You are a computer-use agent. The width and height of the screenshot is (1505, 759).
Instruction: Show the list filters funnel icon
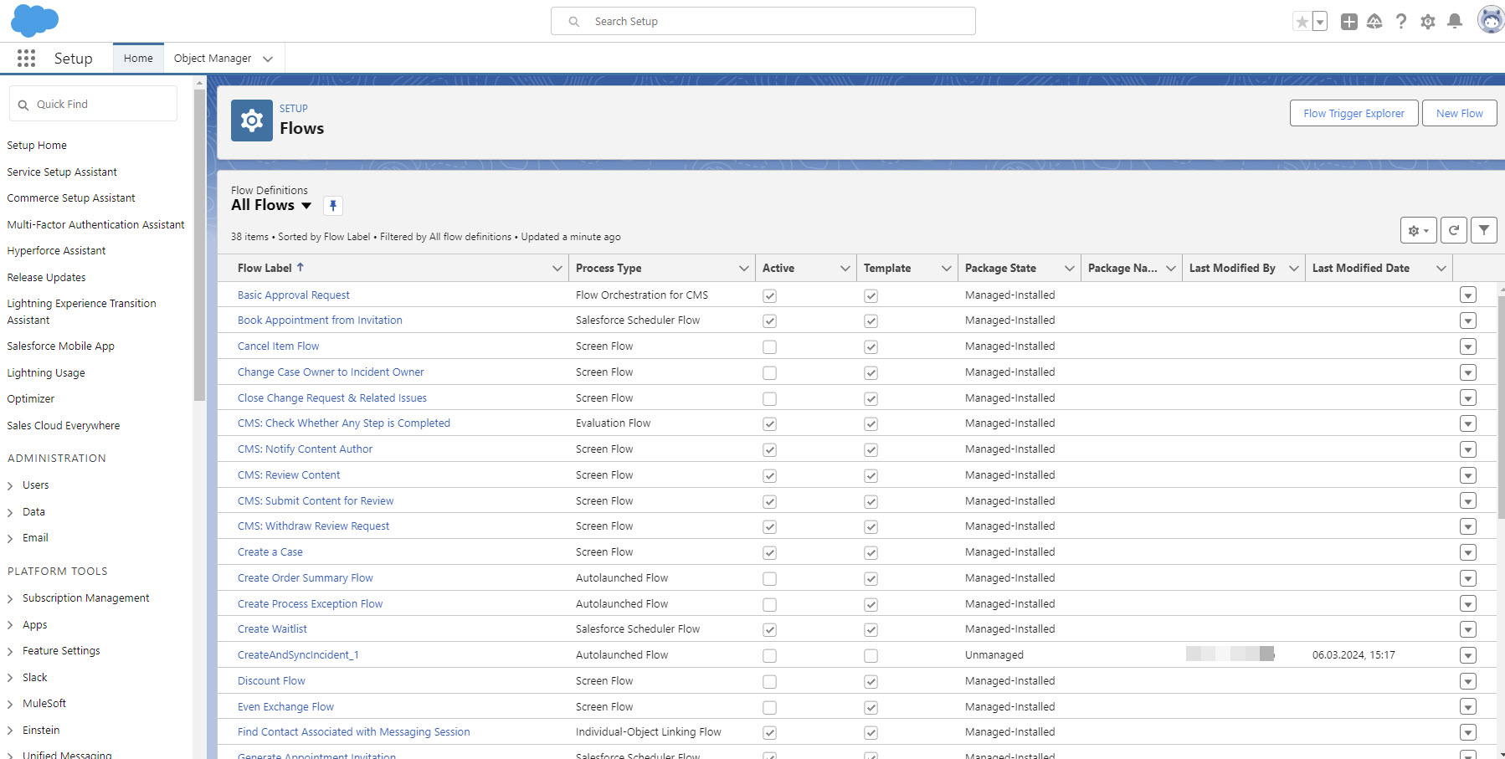point(1484,230)
